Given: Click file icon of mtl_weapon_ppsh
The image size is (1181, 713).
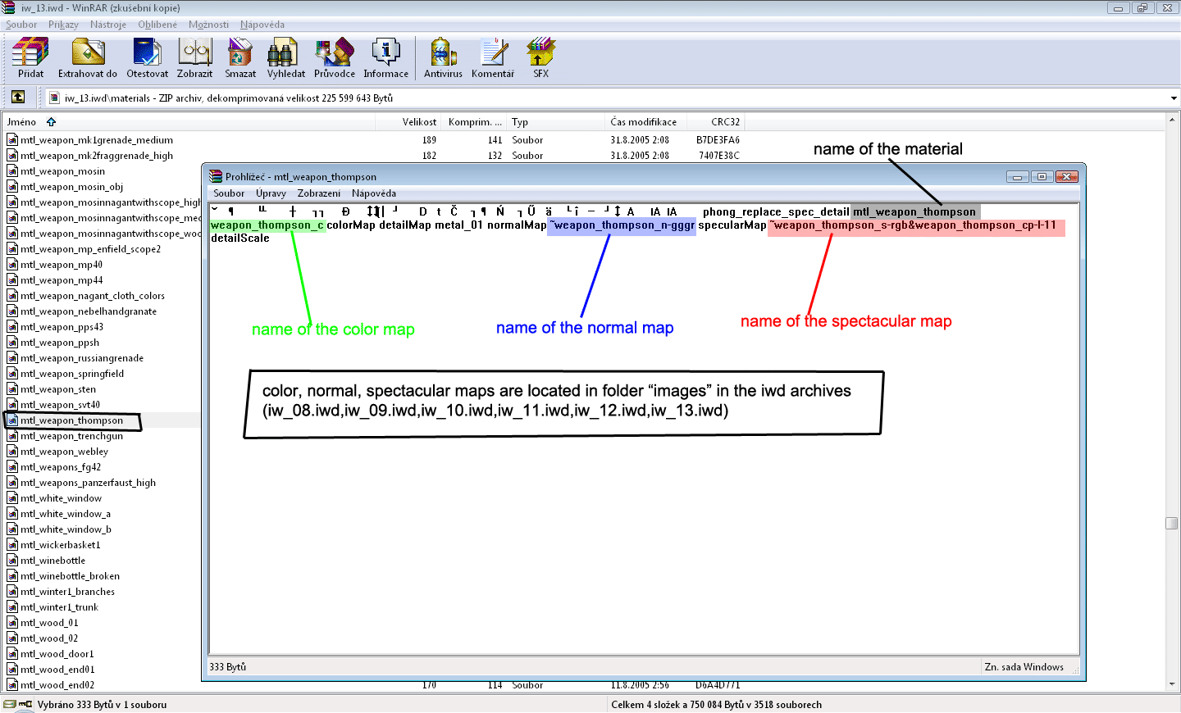Looking at the screenshot, I should click(12, 343).
